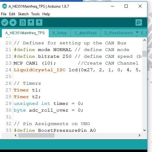Switch to the B_Setup tab
Viewport: 152px width, 152px height.
(x=59, y=33)
